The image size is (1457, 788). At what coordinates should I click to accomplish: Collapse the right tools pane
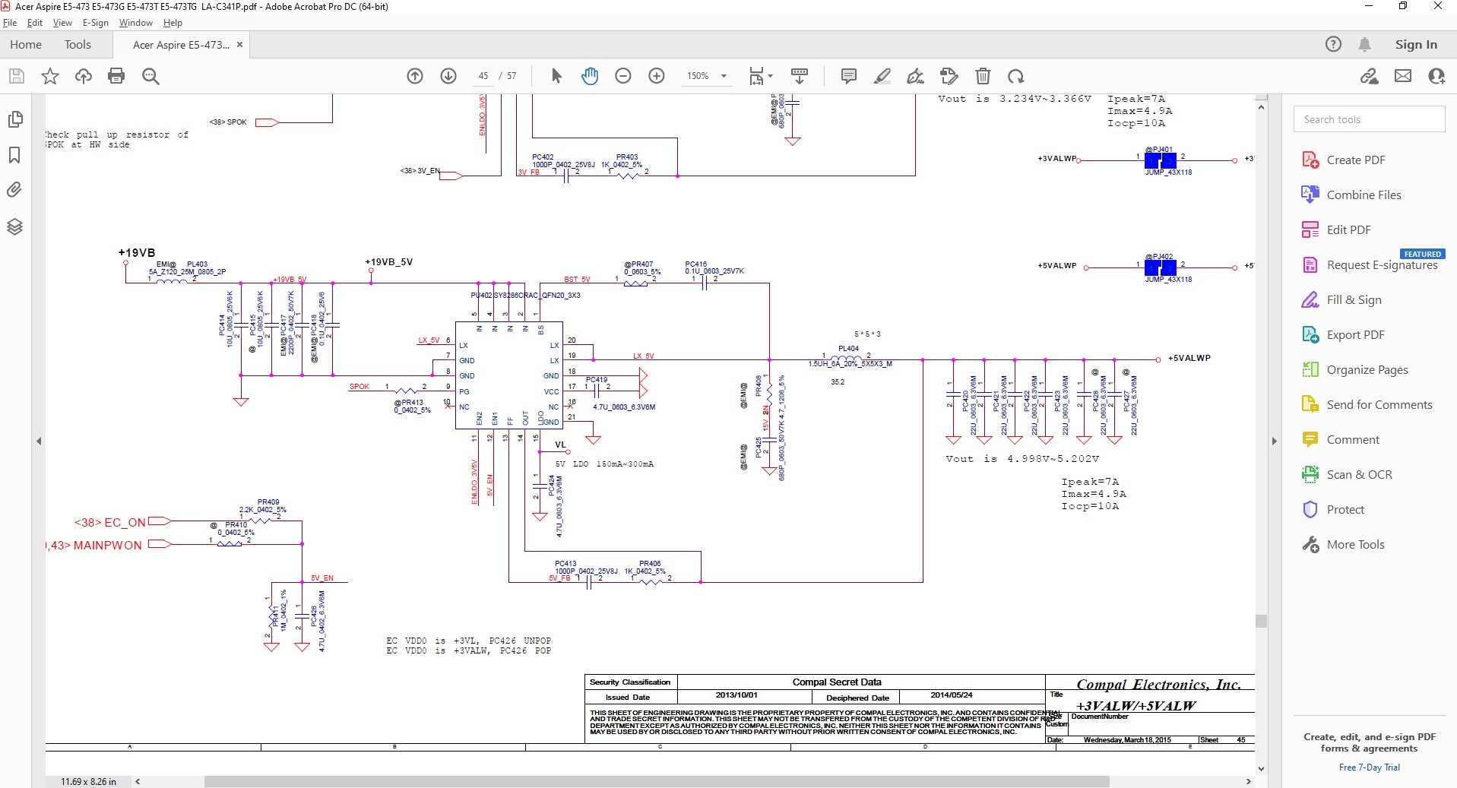(x=1274, y=441)
